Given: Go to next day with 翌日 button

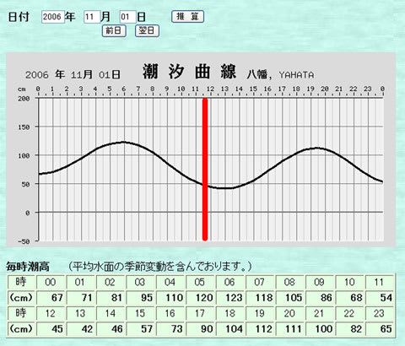Looking at the screenshot, I should pos(147,30).
